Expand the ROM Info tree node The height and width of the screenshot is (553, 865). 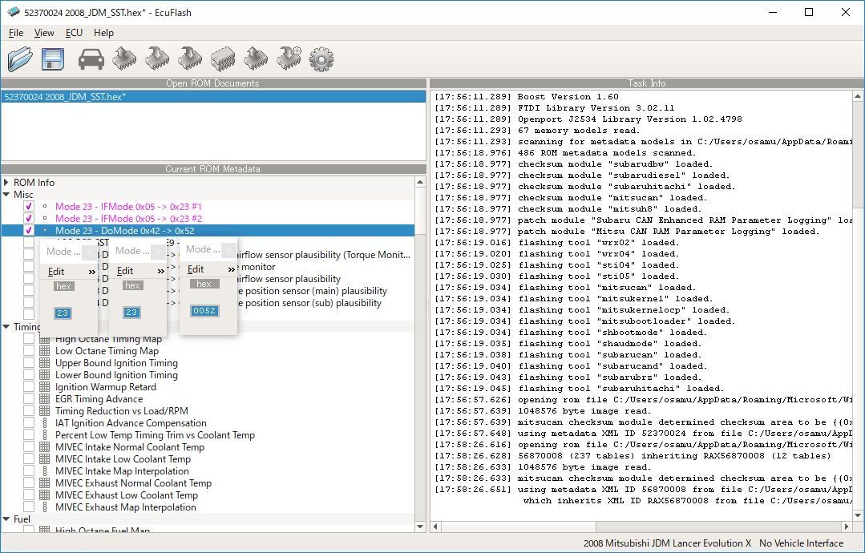tap(6, 183)
